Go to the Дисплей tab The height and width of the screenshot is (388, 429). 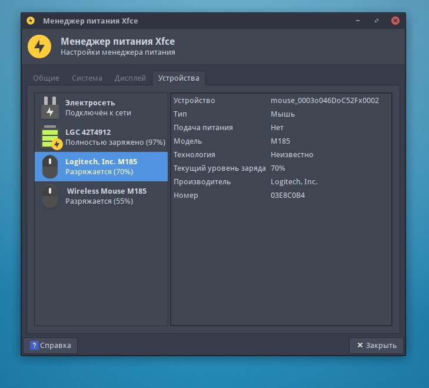[130, 78]
